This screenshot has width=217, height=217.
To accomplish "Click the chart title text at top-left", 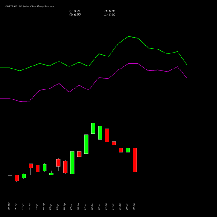I will point(30,7).
